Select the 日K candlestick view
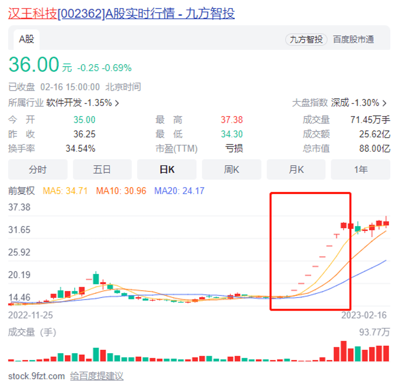Viewport: 406px width, 386px height. (x=166, y=169)
